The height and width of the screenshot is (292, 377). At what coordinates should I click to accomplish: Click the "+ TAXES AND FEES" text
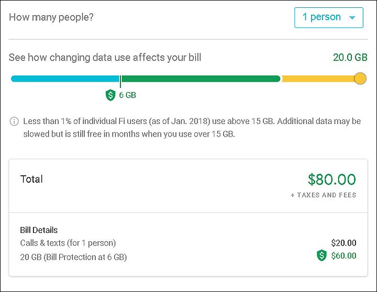tap(324, 195)
